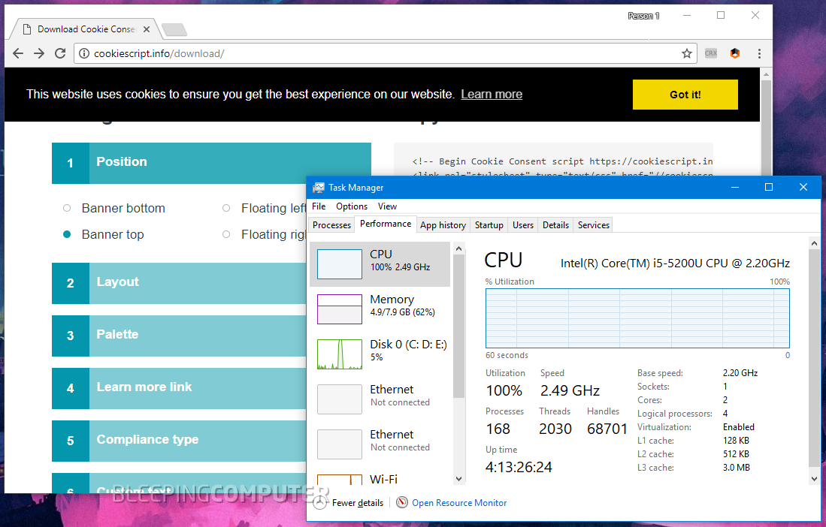Click the Handles count 68701

point(607,429)
